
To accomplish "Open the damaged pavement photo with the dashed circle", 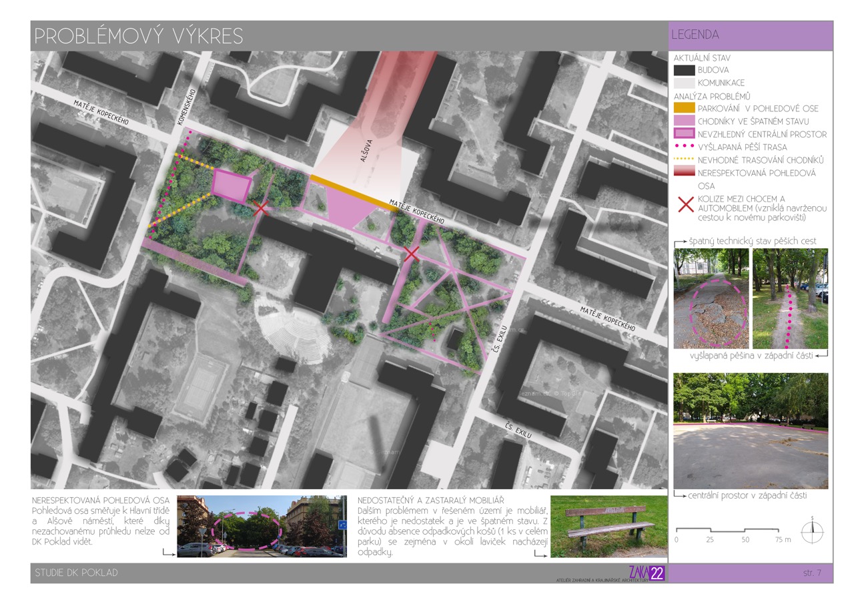I will coord(711,298).
